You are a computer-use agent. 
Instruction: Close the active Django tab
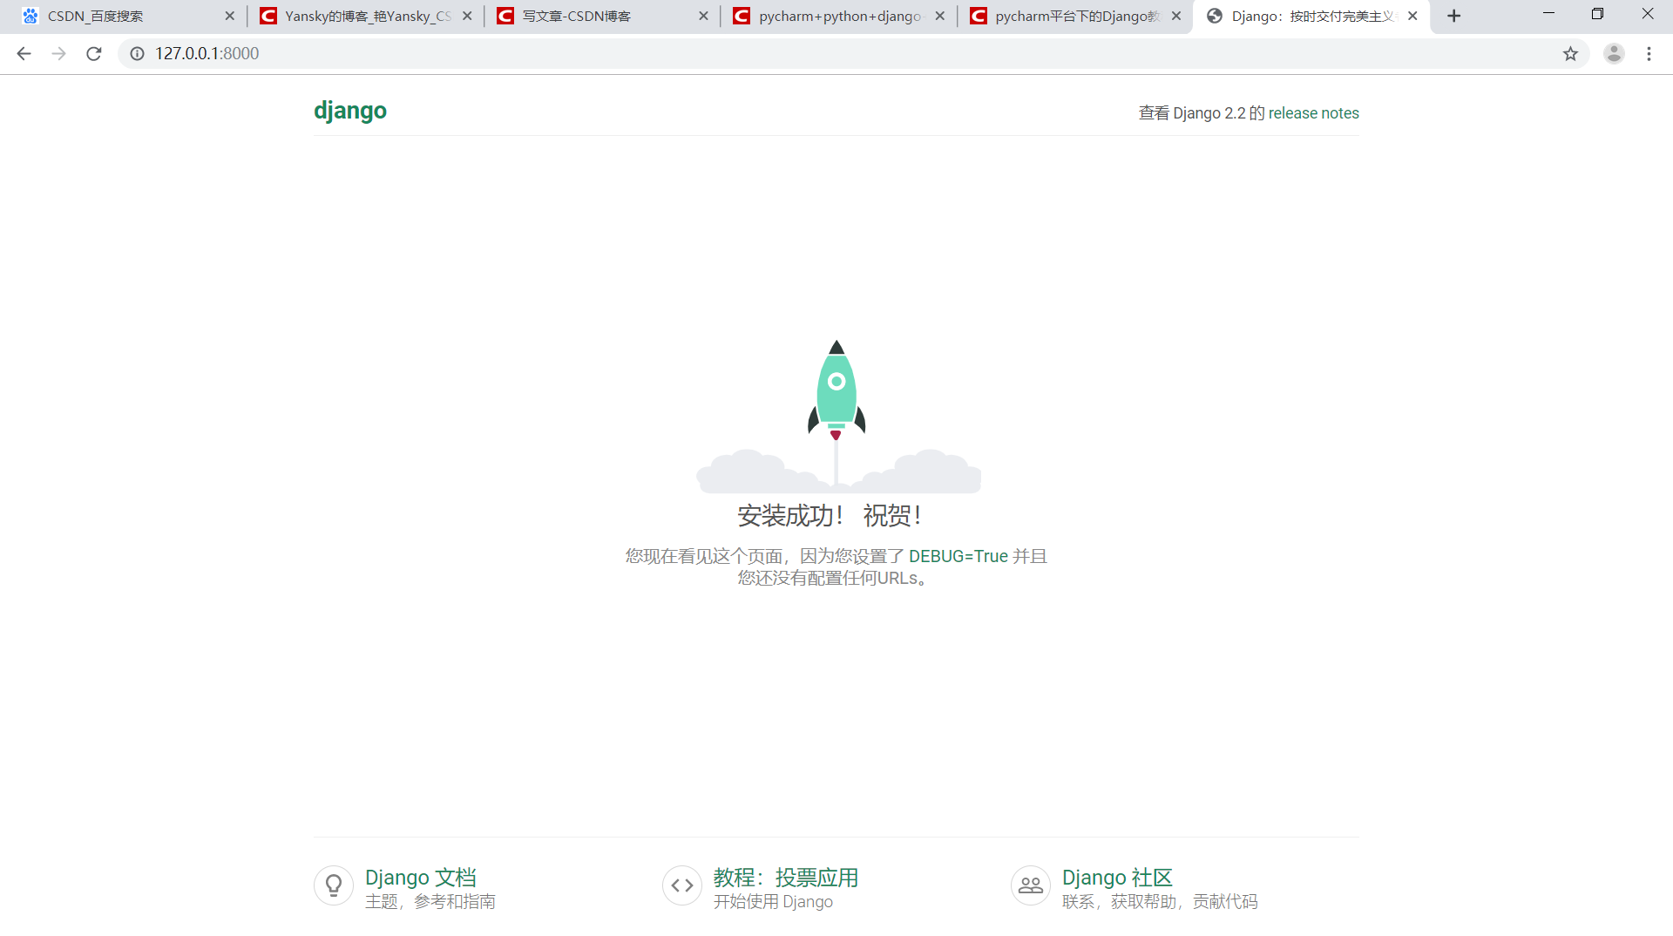[1412, 16]
